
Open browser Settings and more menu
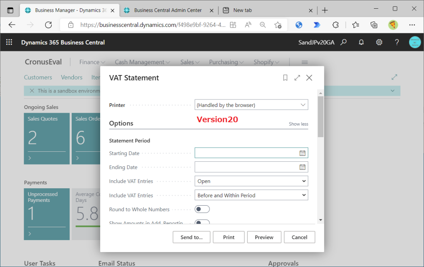coord(412,25)
